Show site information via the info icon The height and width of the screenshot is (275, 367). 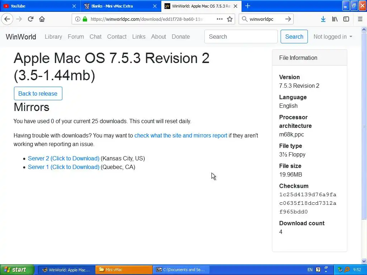pos(78,19)
